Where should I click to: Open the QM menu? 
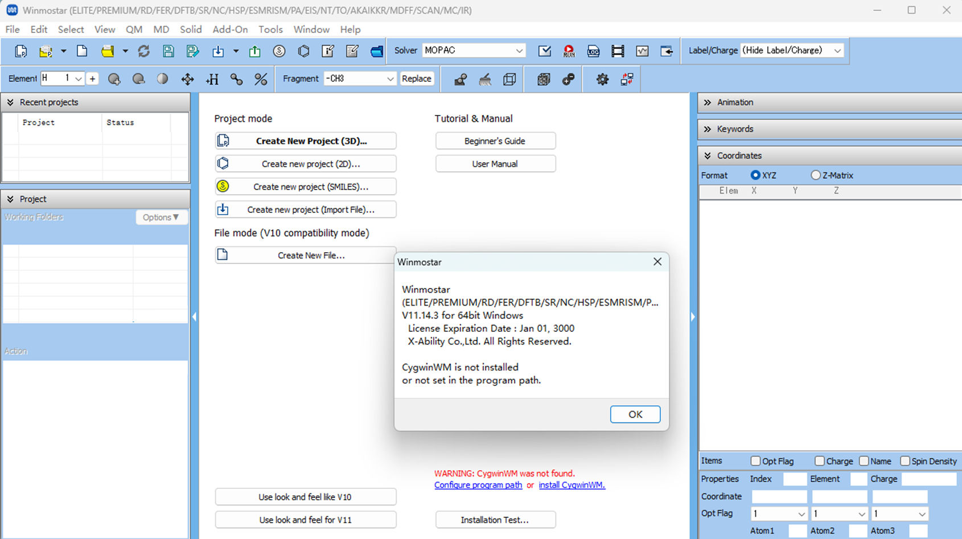coord(134,30)
